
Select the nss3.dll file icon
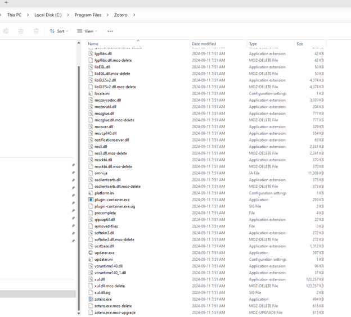(91, 147)
